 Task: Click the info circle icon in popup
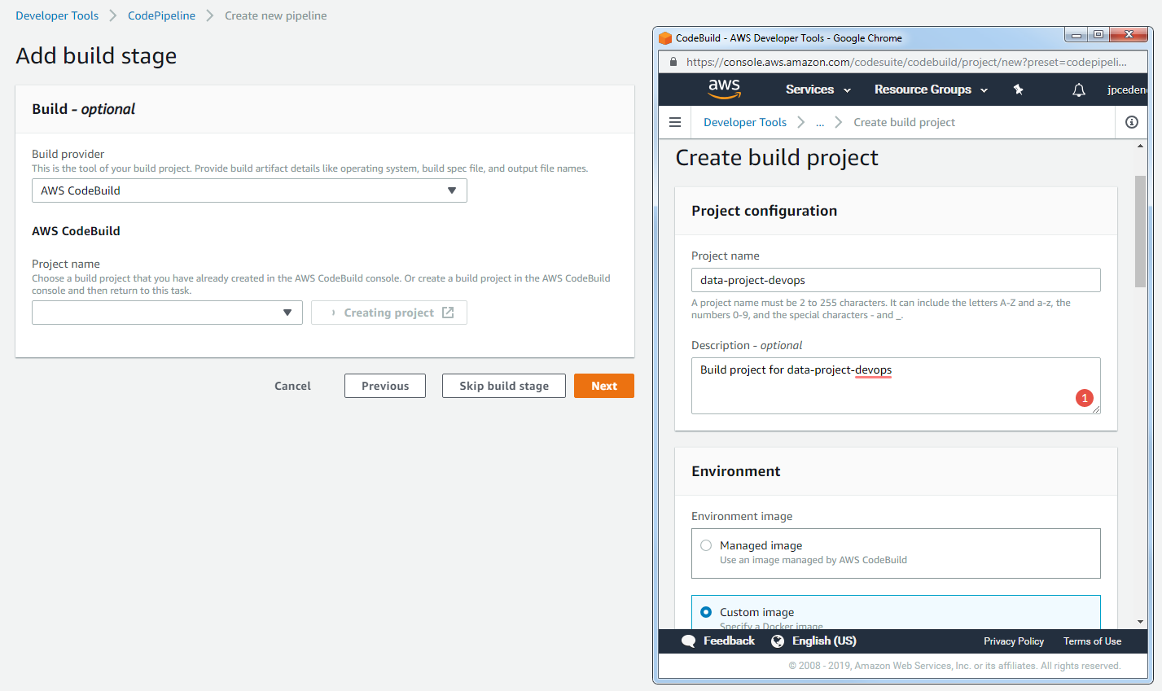(x=1132, y=122)
